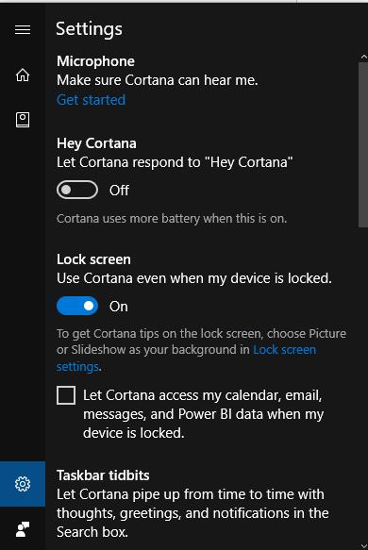Click the vertical scrollbar thumb
Viewport: 368px width, 550px height.
click(363, 144)
